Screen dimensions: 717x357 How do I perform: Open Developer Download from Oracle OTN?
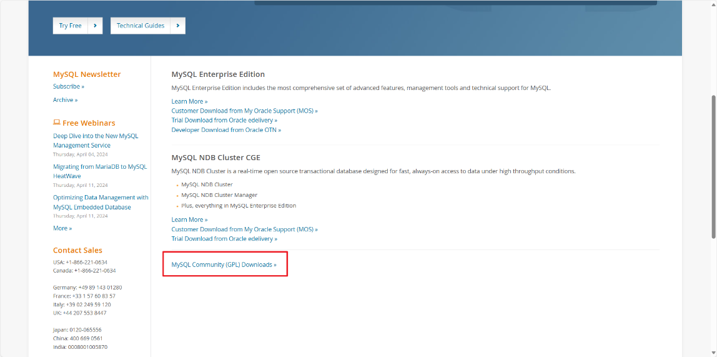coord(226,130)
